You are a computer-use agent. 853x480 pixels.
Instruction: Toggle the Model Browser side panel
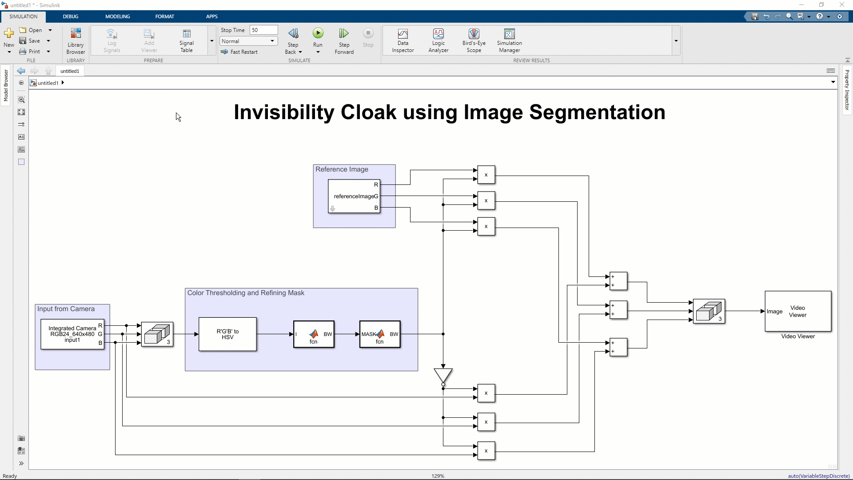point(6,85)
